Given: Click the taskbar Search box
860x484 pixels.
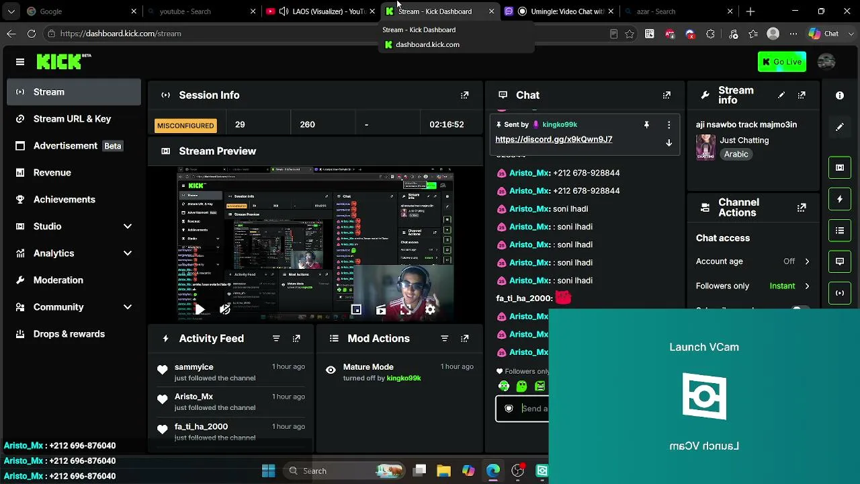Looking at the screenshot, I should 345,471.
